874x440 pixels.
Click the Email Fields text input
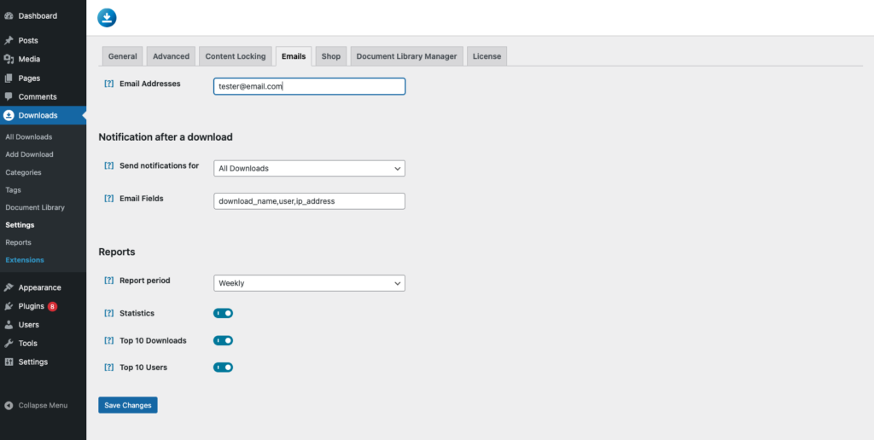point(309,201)
